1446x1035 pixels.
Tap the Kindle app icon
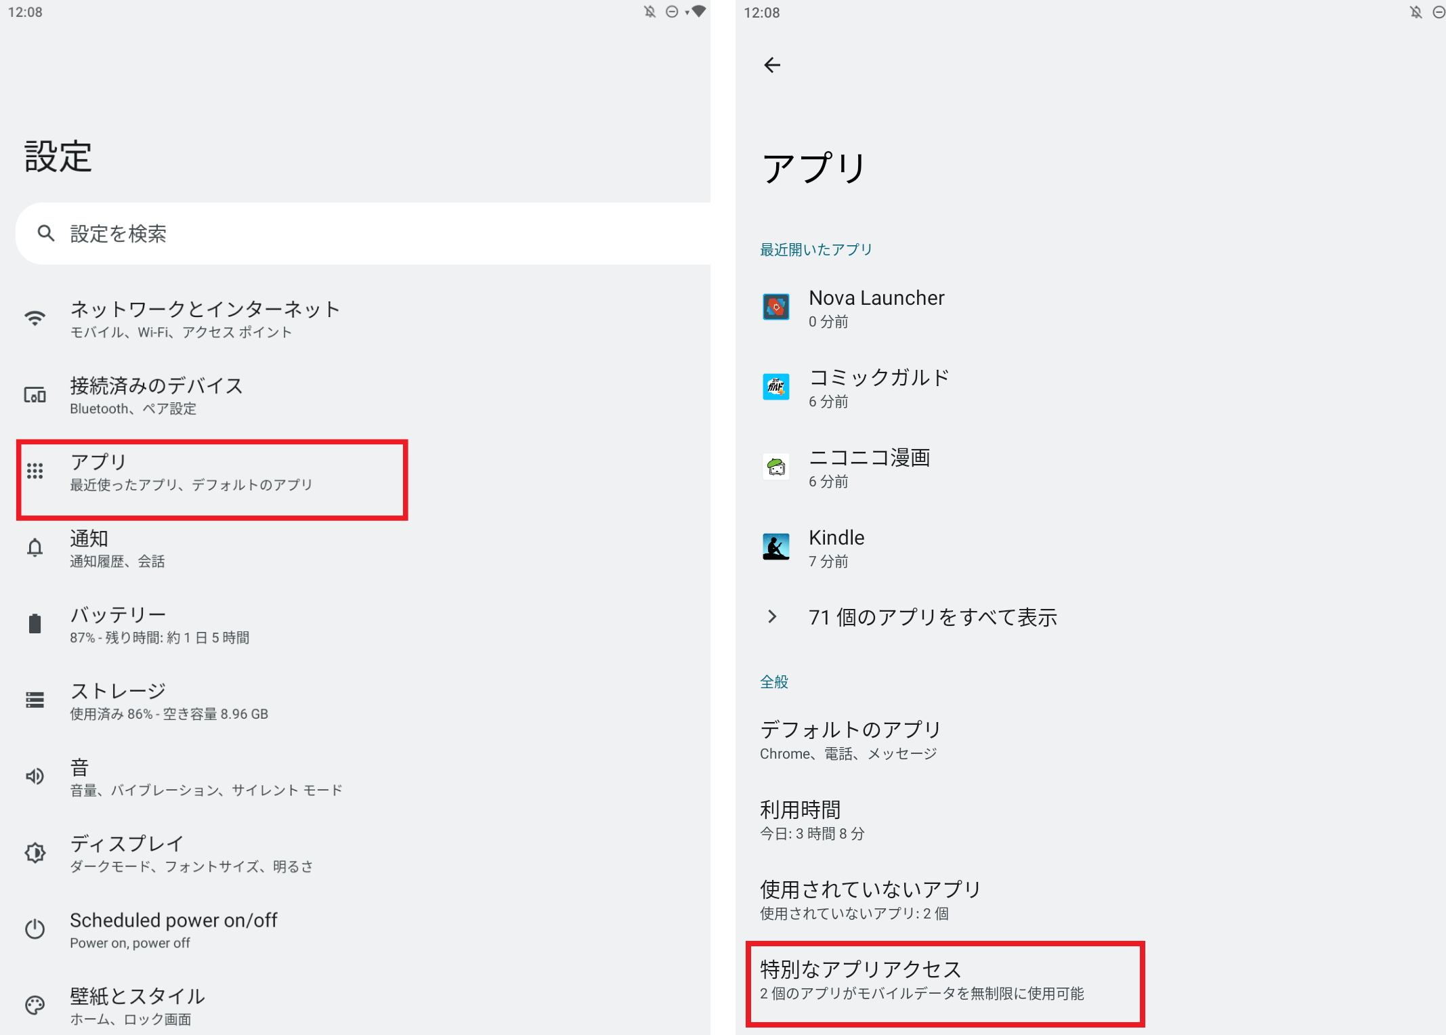coord(776,547)
